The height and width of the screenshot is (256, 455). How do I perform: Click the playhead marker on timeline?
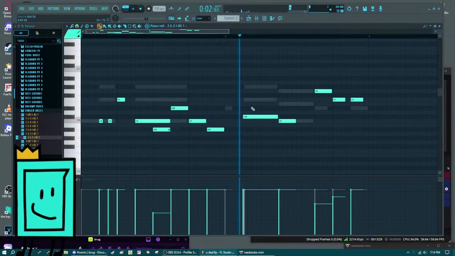240,36
